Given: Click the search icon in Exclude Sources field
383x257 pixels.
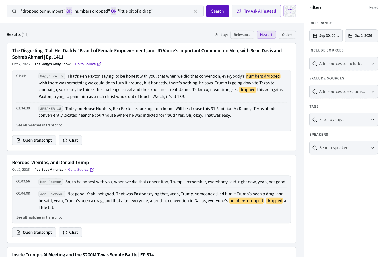Looking at the screenshot, I should [x=315, y=91].
